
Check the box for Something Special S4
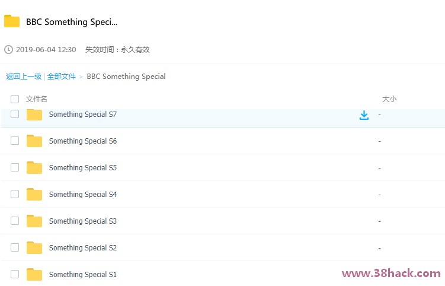15,194
